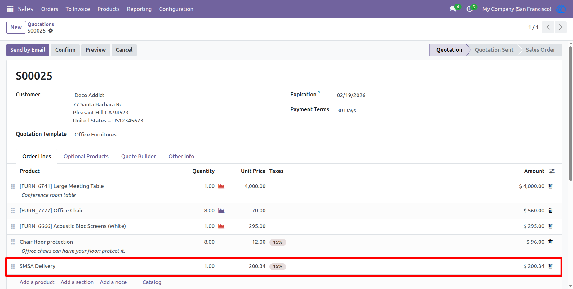Screen dimensions: 573x289
Task: Click drag handle of Large Meeting Table row
Action: (x=13, y=186)
